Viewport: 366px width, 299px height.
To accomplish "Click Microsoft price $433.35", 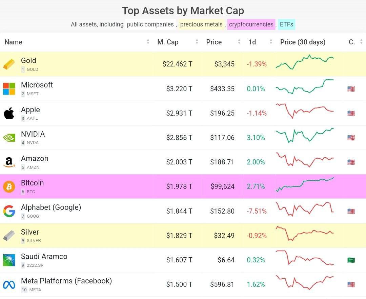I will tap(222, 89).
